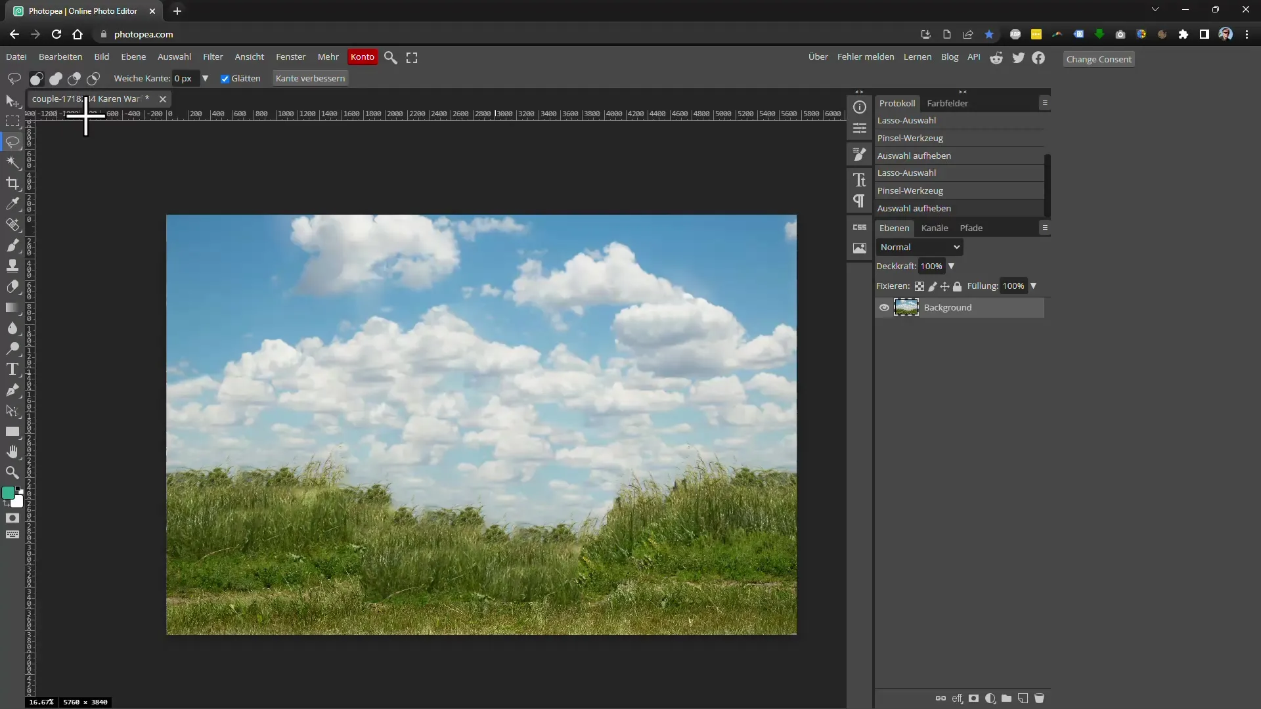This screenshot has width=1261, height=709.
Task: Click the search magnifier in menu bar
Action: coord(391,58)
